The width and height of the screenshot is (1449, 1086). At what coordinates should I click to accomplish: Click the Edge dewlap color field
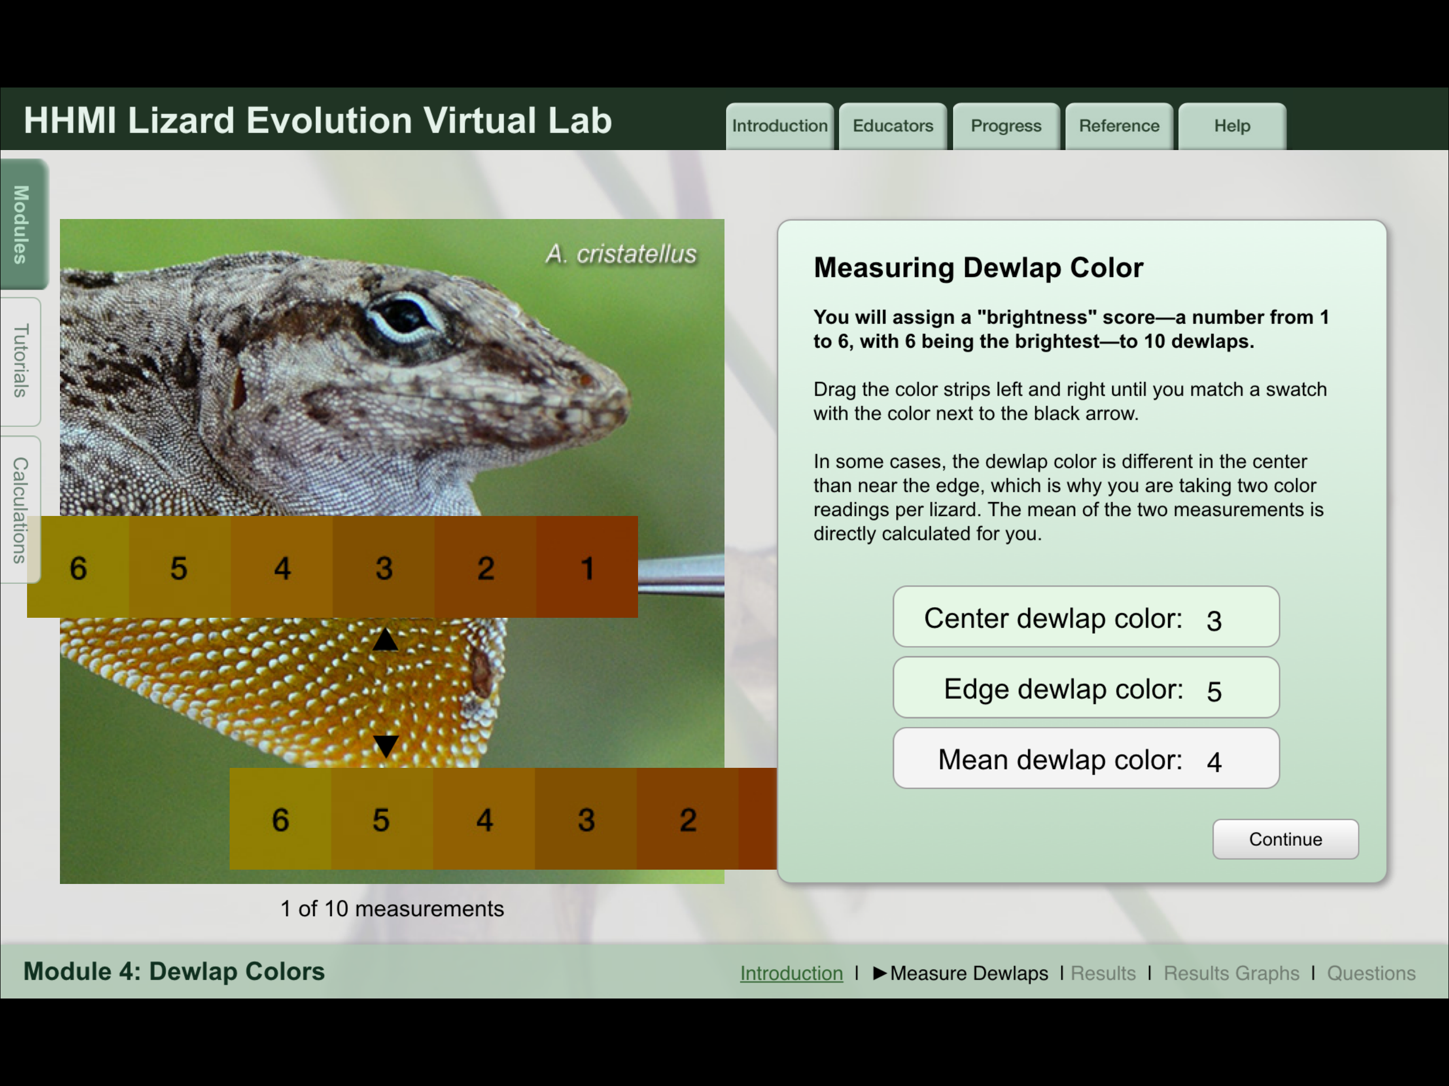click(1086, 688)
